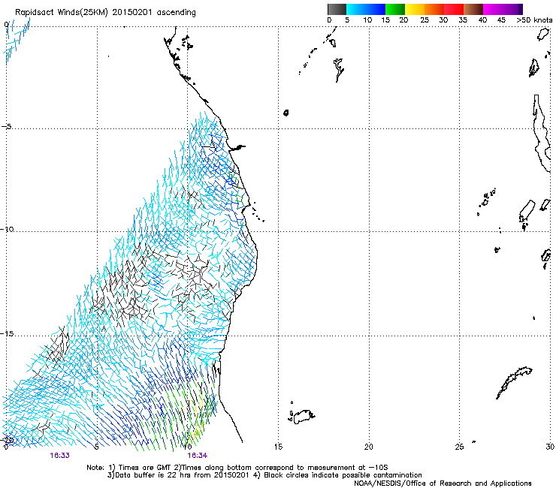Select the '25' label under the color bar
Screen dimensions: 556x488
click(x=425, y=20)
